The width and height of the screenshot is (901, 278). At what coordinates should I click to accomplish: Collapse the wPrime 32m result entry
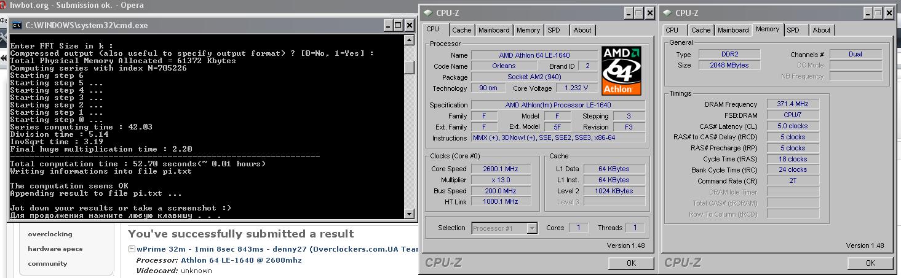pyautogui.click(x=132, y=249)
